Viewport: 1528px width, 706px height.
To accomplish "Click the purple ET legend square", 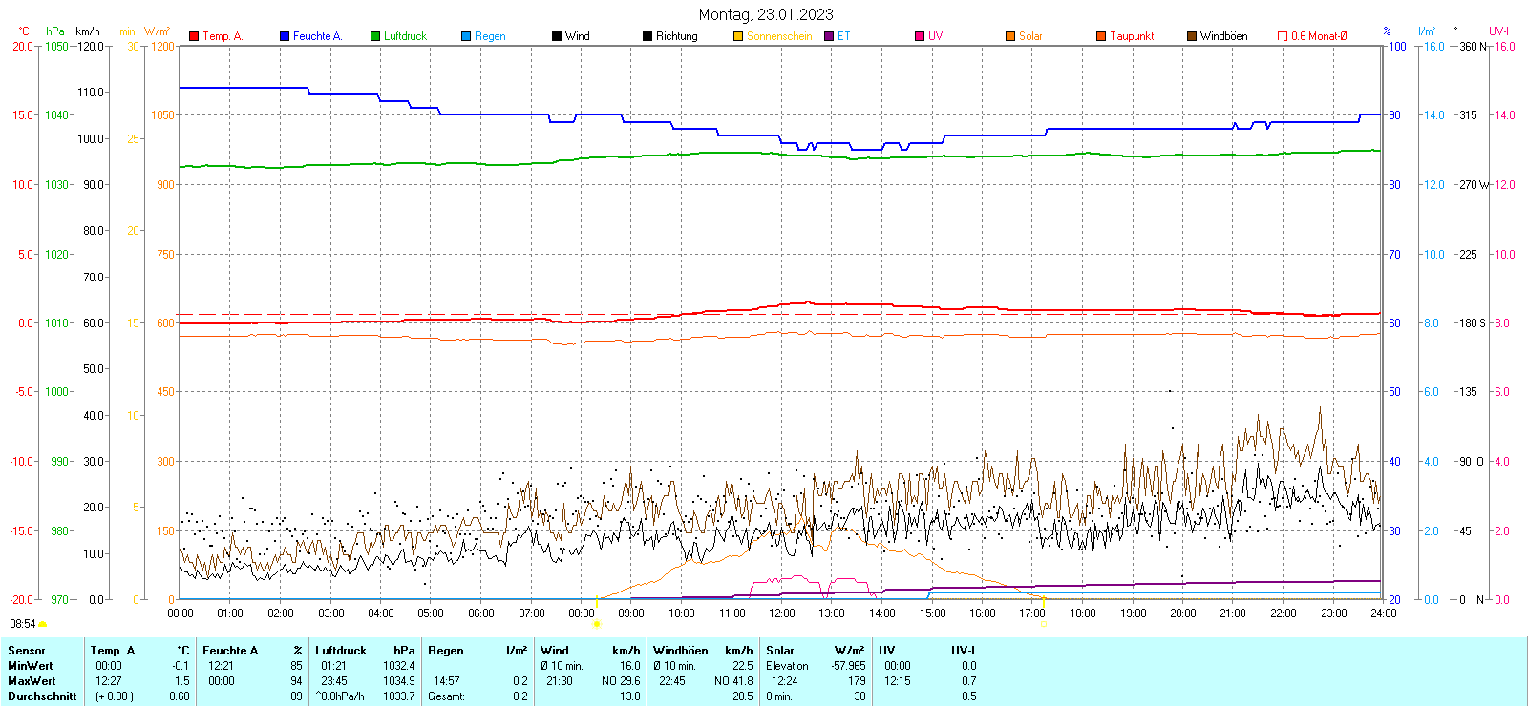I will [x=829, y=36].
